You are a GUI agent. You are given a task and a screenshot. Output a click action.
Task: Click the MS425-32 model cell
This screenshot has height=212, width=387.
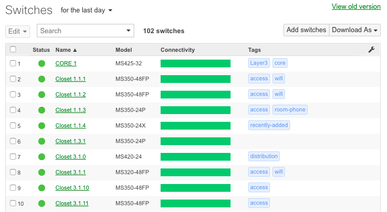pyautogui.click(x=128, y=63)
